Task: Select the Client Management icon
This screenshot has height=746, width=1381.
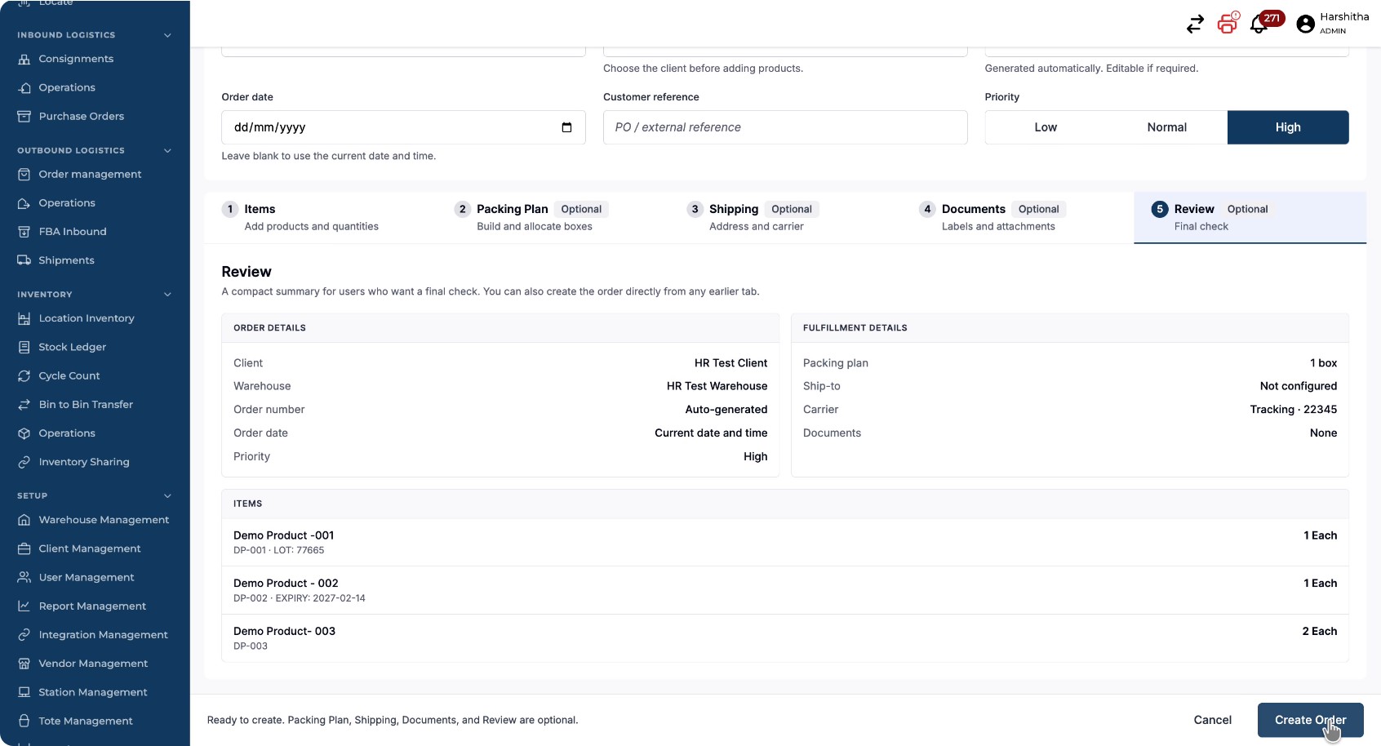Action: pos(24,548)
